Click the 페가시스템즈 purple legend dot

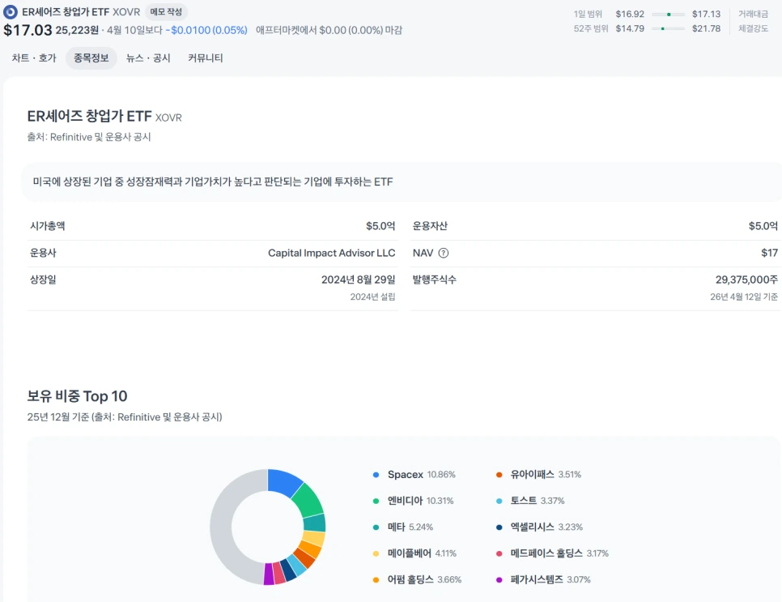(499, 579)
